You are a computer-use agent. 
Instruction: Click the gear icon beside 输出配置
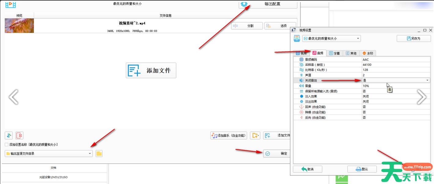tap(244, 4)
